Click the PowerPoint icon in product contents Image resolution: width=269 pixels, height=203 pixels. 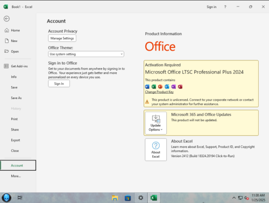[160, 87]
